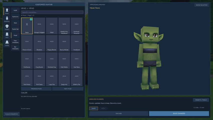Select the Ear Accessory subcategory tab

[15, 48]
